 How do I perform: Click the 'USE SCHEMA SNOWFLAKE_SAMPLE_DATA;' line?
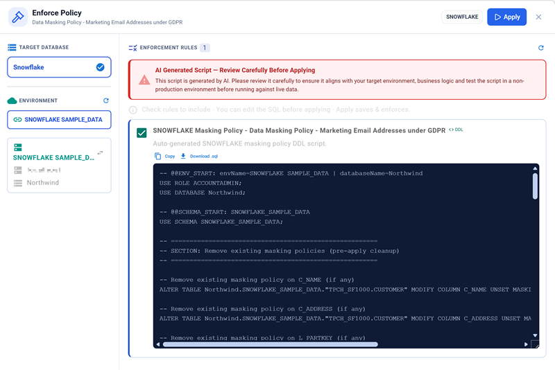(x=221, y=222)
